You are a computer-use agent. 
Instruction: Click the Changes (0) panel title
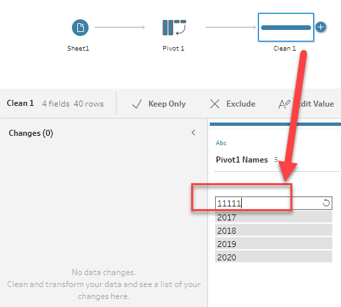coord(31,133)
